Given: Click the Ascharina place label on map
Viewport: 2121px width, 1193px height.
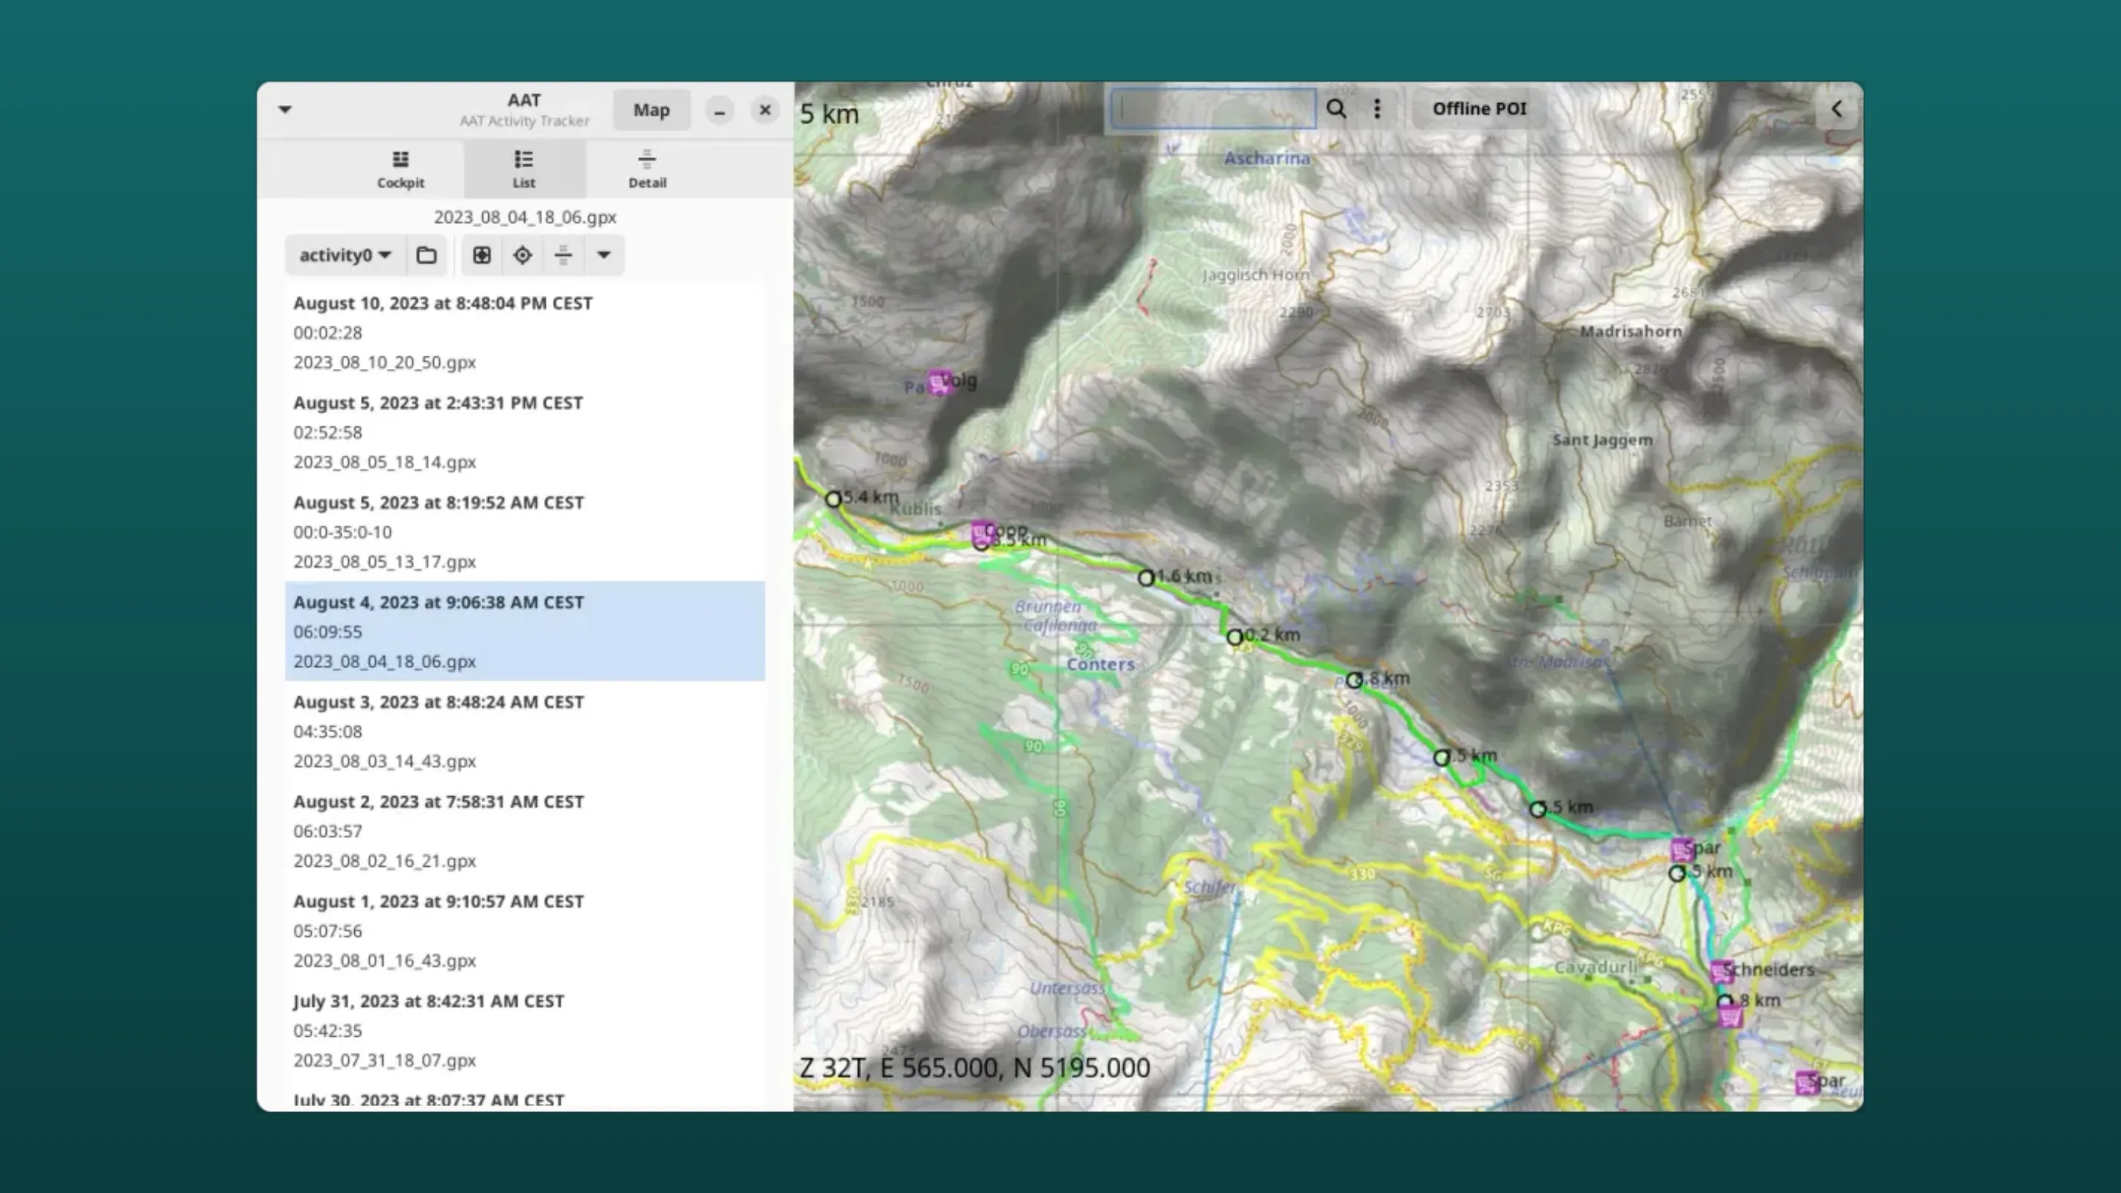Looking at the screenshot, I should (x=1267, y=158).
